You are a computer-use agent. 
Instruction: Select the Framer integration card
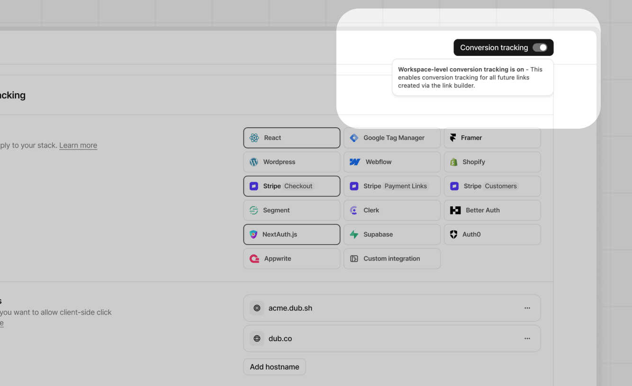[492, 138]
